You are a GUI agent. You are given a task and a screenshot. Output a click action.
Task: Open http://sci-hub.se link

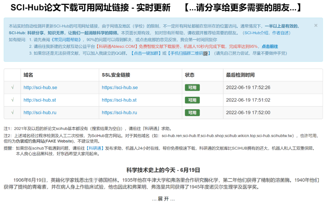tap(40, 87)
